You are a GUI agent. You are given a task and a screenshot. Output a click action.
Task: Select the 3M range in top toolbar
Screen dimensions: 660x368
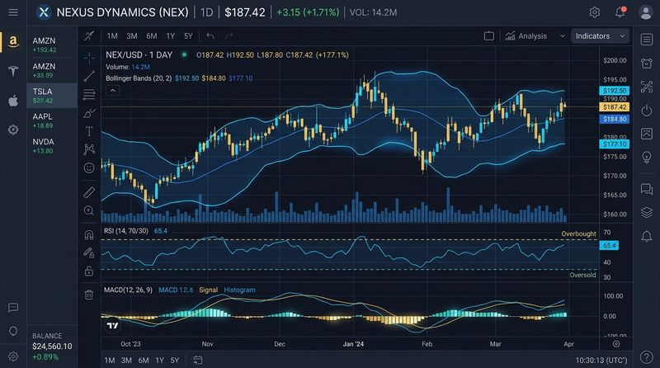(132, 36)
